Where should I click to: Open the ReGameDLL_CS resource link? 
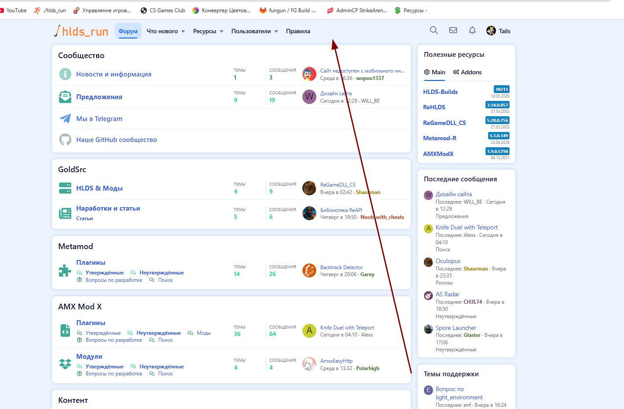[444, 123]
